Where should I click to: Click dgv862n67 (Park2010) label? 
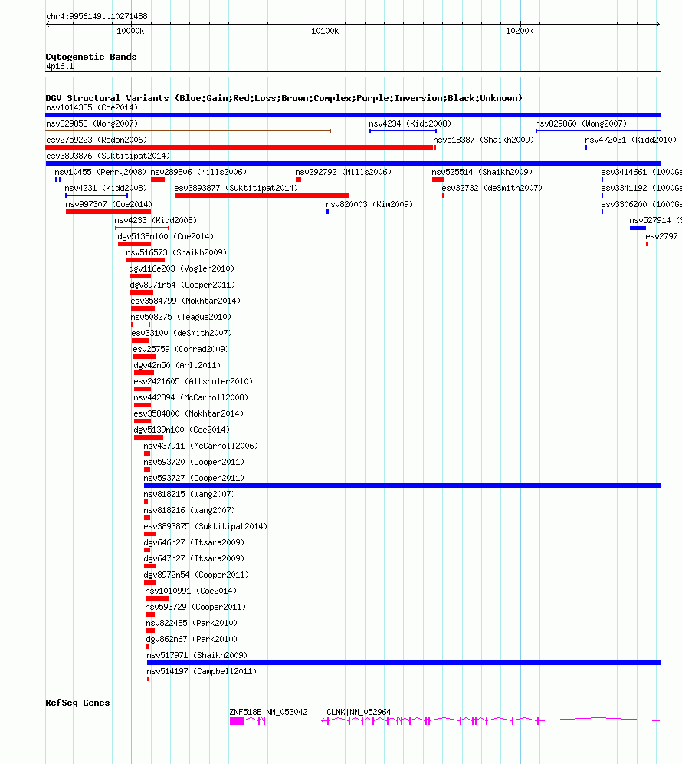click(x=192, y=639)
